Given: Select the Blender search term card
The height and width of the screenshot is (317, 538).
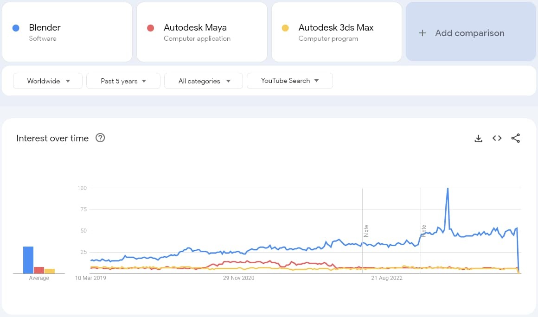Looking at the screenshot, I should (67, 32).
